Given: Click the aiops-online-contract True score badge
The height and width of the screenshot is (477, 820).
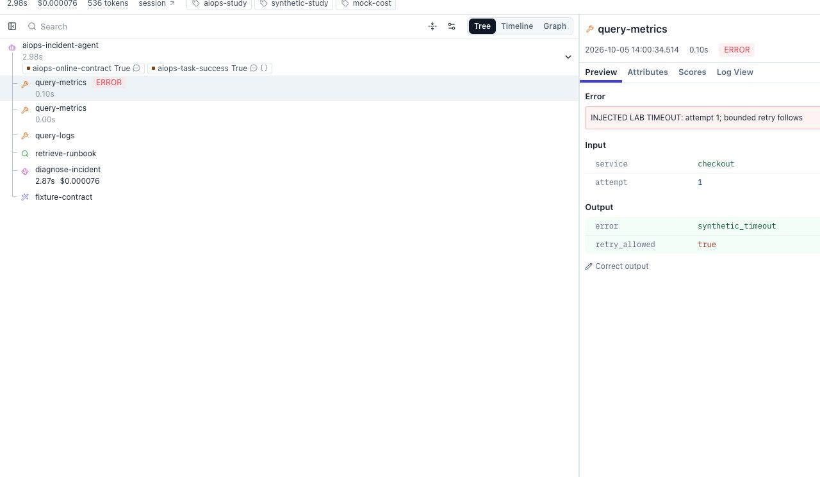Looking at the screenshot, I should (x=83, y=69).
